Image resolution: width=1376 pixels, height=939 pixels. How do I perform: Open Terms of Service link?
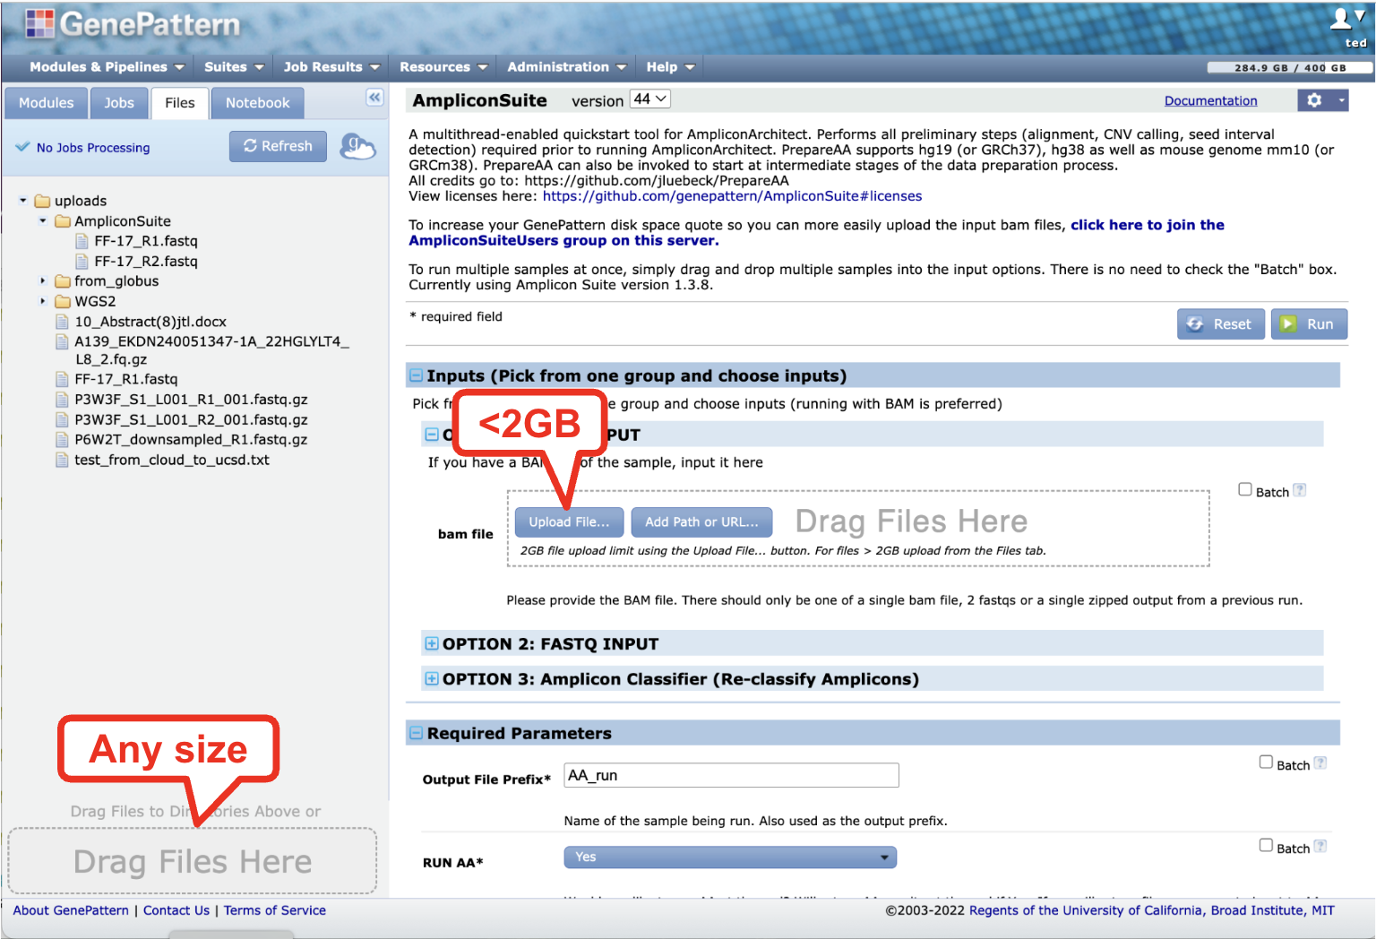pos(275,910)
